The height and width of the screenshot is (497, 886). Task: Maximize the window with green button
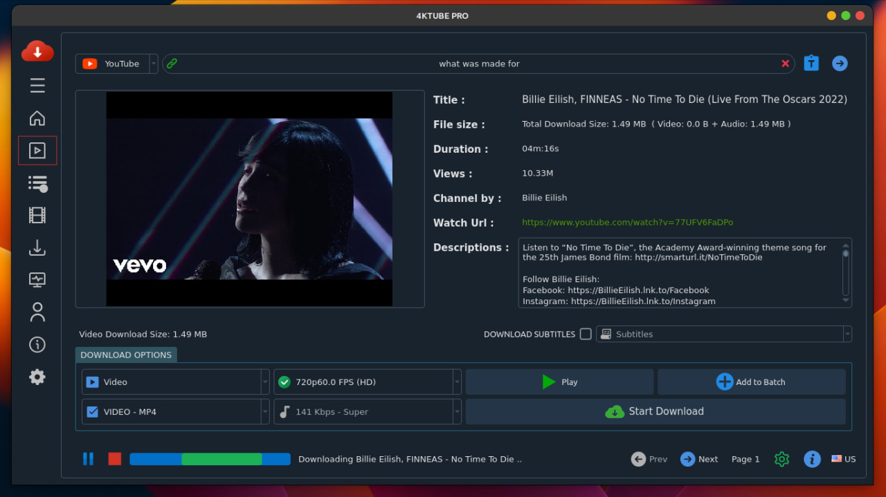(x=846, y=15)
